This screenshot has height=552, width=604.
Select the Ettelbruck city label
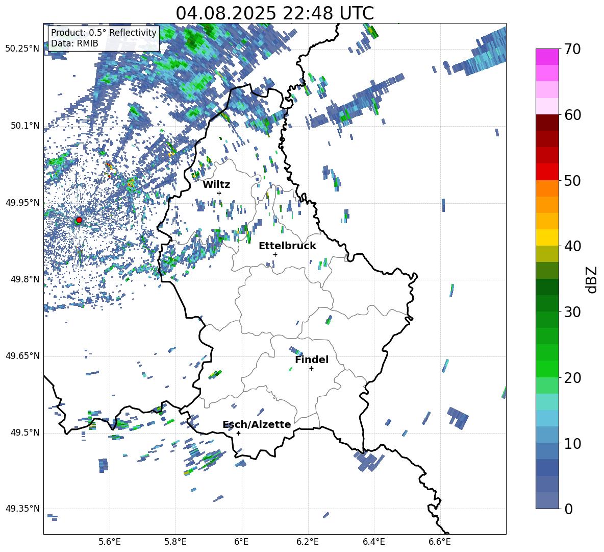(x=287, y=246)
